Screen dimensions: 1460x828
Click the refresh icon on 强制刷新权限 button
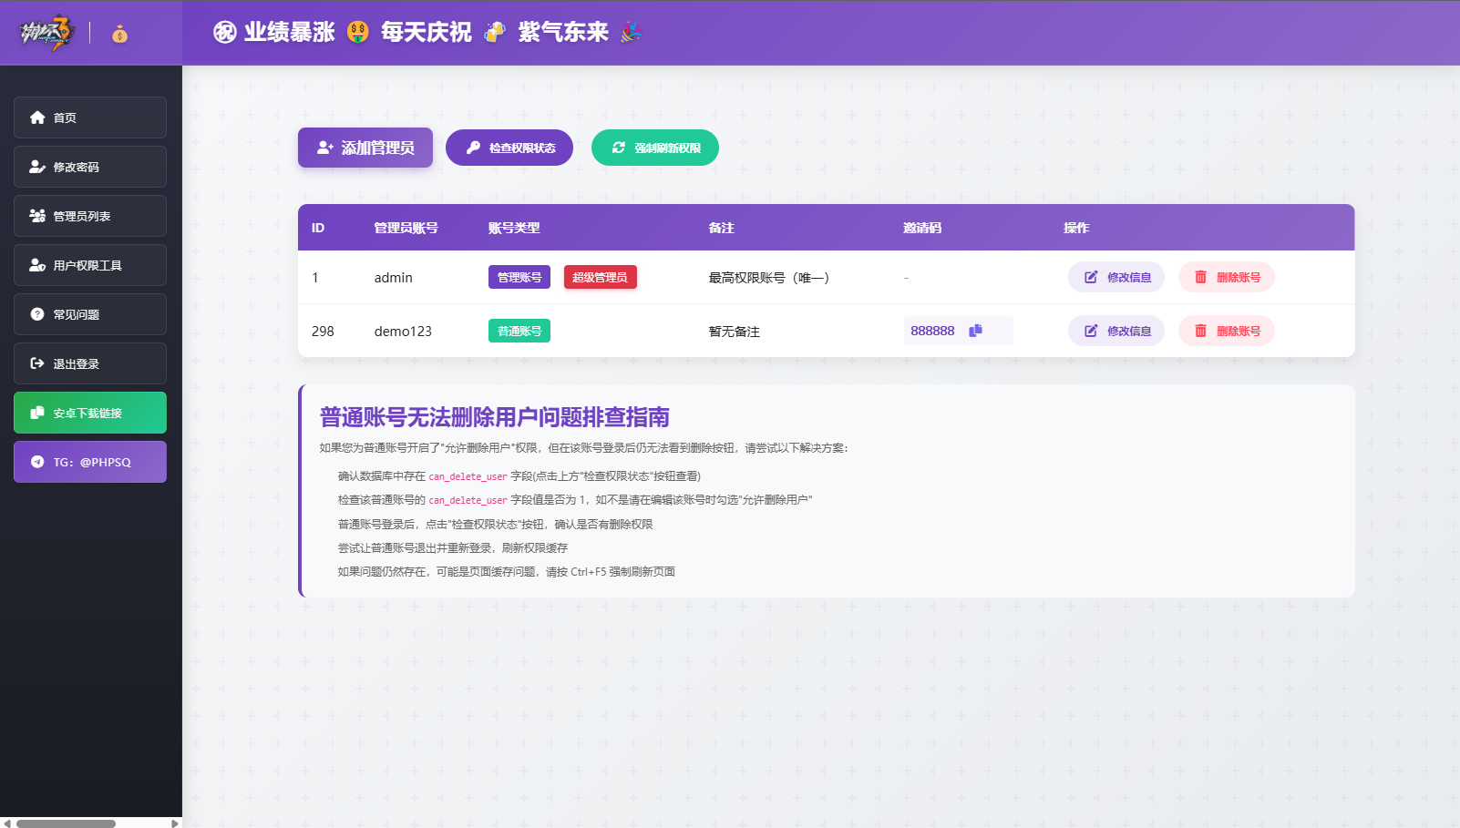[x=620, y=147]
